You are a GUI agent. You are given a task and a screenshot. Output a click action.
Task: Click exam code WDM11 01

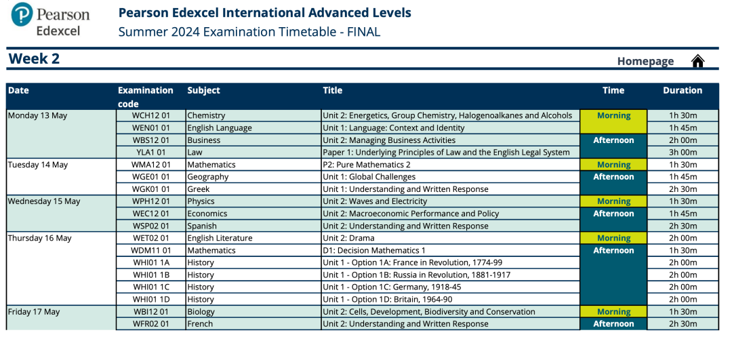pyautogui.click(x=150, y=250)
